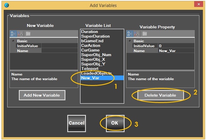Click Categorized view icon in Variable Property panel
Screen dimensions: 206x140
coord(130,34)
